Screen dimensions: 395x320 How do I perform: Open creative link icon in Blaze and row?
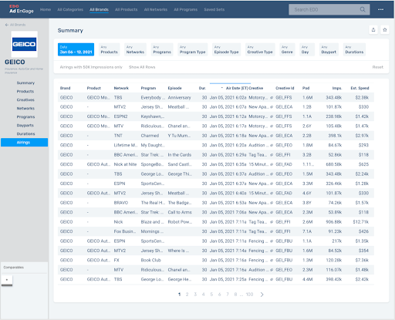click(272, 222)
